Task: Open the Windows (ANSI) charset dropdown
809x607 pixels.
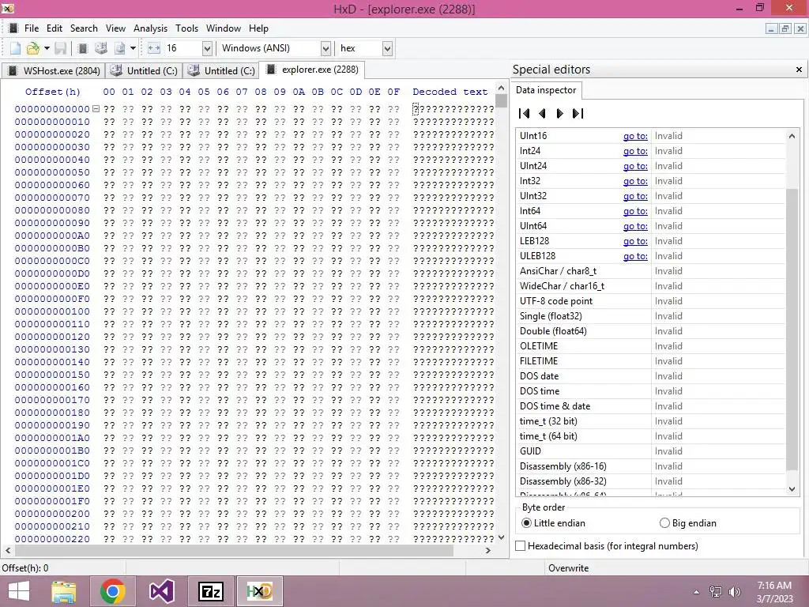Action: click(325, 48)
